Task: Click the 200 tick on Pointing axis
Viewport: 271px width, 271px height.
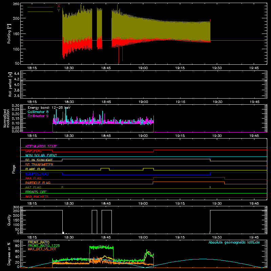Action: (x=16, y=18)
